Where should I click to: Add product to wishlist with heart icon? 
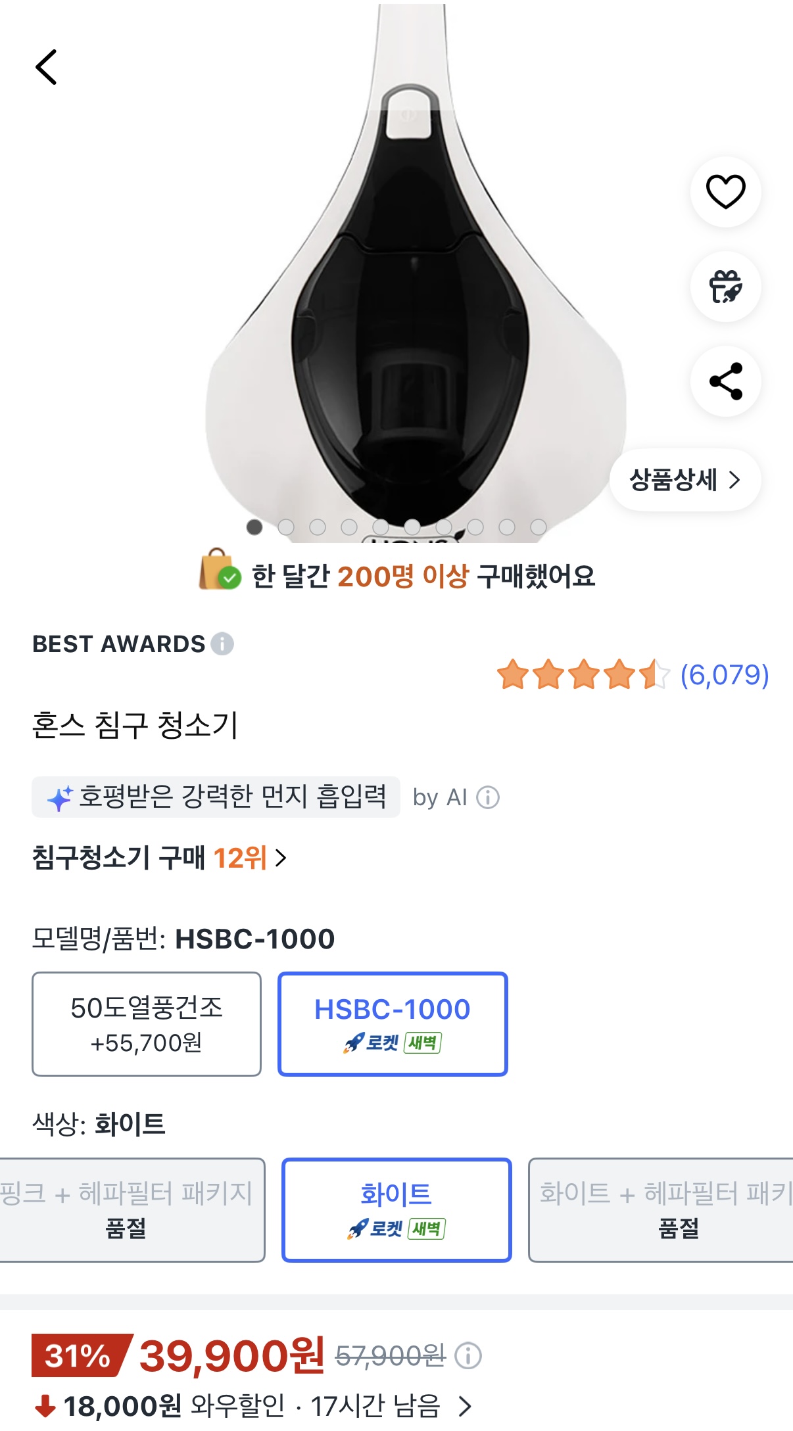[725, 192]
